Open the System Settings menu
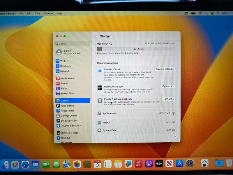Screen dimensions: 233x175 pyautogui.click(x=8, y=13)
